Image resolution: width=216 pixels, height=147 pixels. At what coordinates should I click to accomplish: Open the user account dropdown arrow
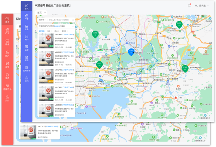[208, 5]
